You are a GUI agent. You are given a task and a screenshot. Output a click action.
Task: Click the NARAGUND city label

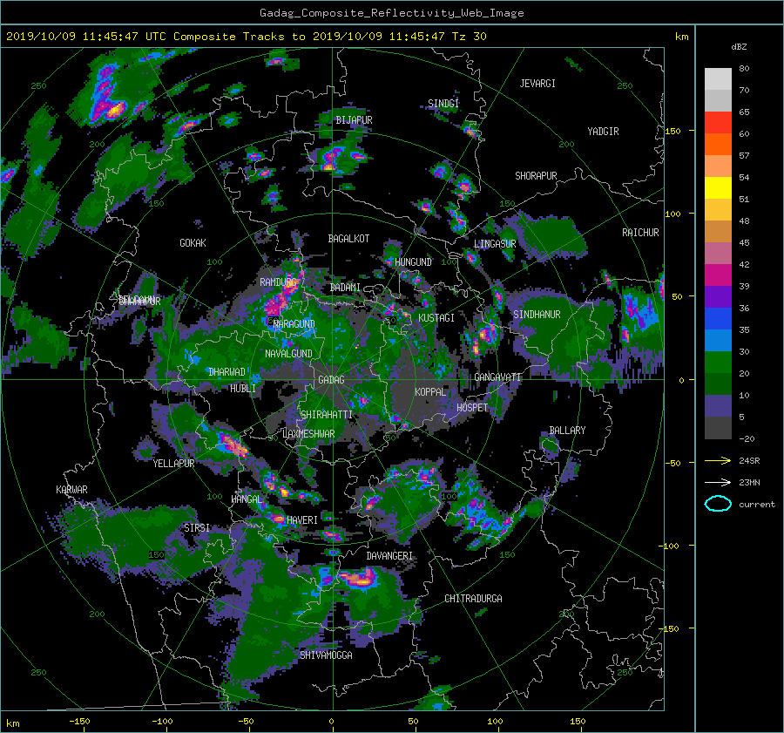click(294, 324)
